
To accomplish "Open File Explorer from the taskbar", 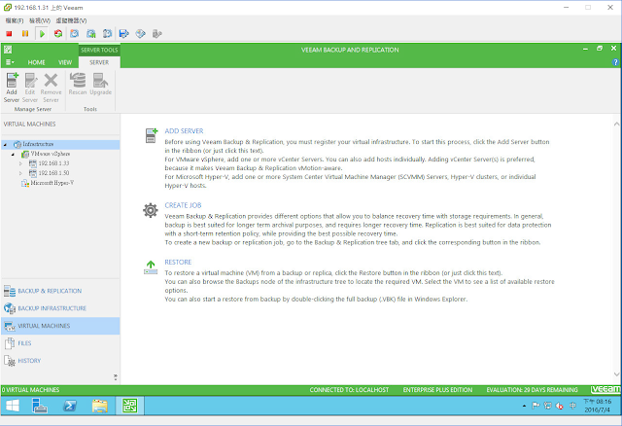I will pos(99,406).
